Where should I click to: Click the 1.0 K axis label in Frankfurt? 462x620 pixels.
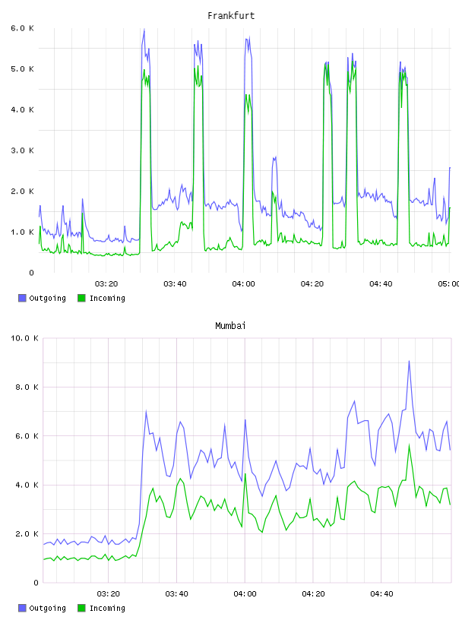23,232
